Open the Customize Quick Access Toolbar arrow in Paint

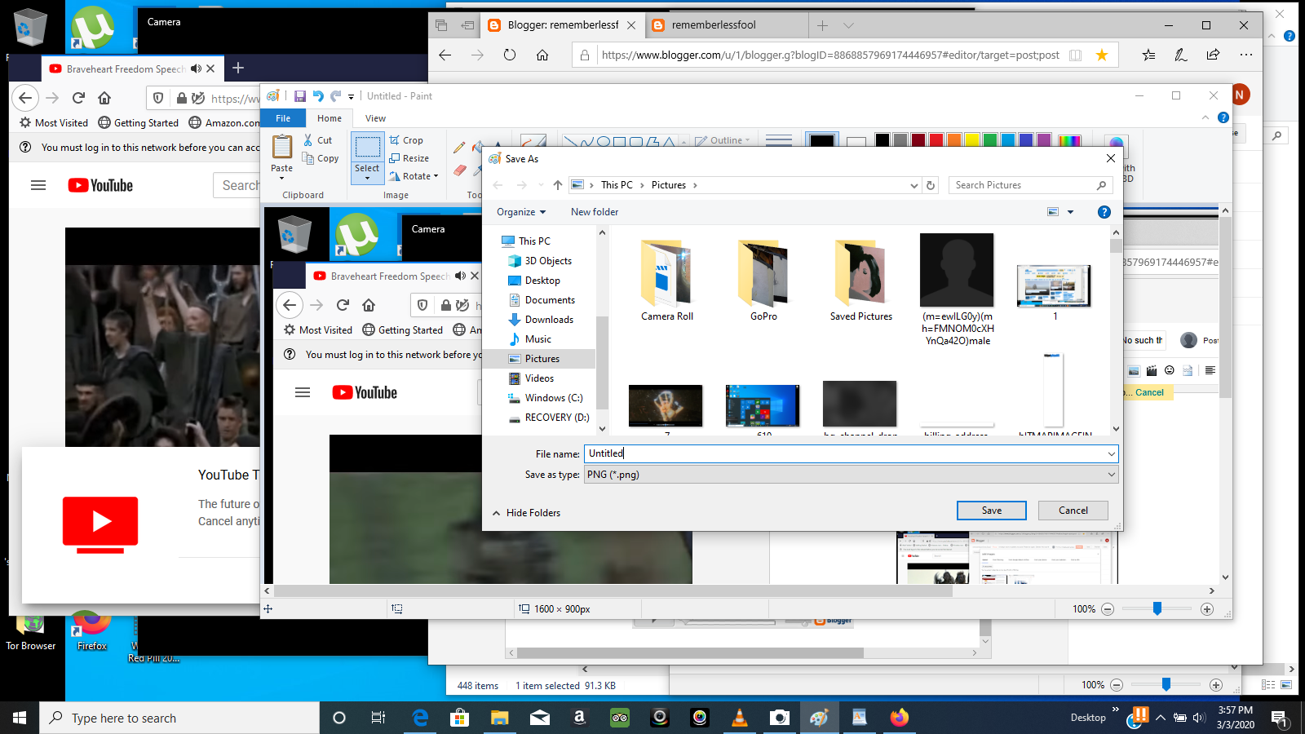352,96
